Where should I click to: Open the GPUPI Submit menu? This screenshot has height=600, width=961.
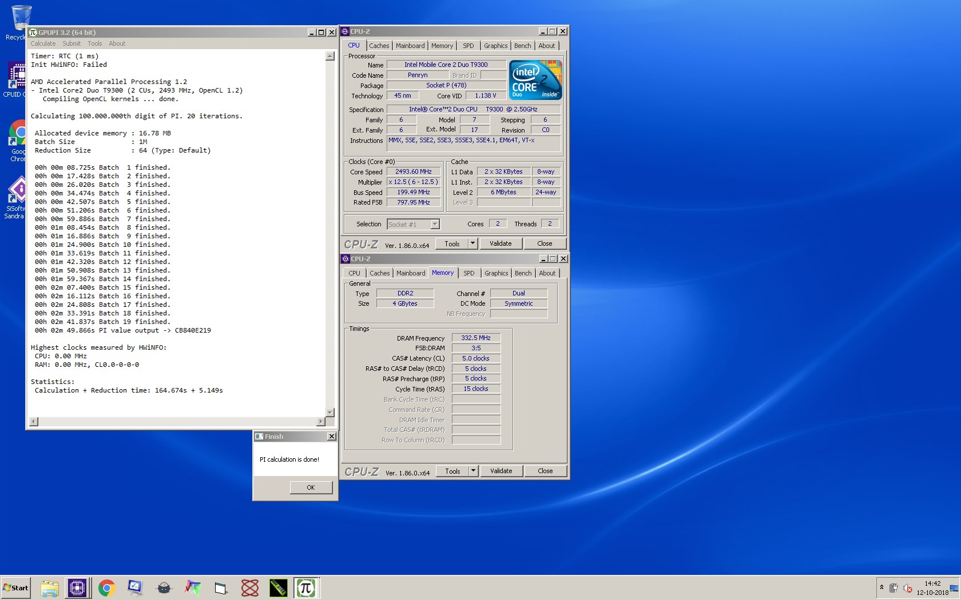point(72,43)
